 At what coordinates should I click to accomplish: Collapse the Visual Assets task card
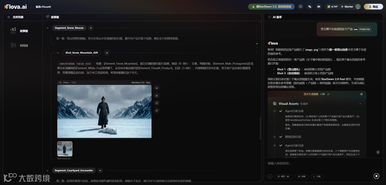(360, 104)
